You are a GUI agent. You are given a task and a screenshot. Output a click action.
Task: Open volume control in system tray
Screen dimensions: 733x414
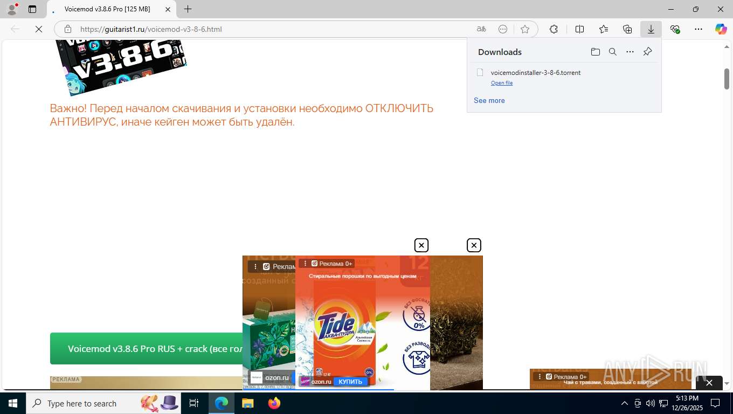tap(651, 403)
